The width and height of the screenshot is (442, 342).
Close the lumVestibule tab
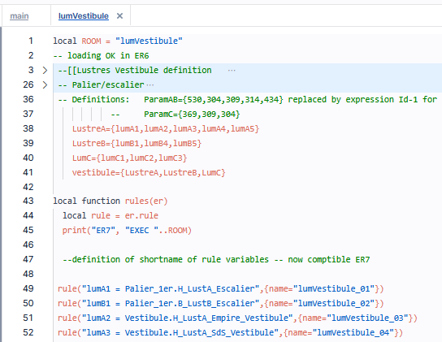pyautogui.click(x=119, y=15)
